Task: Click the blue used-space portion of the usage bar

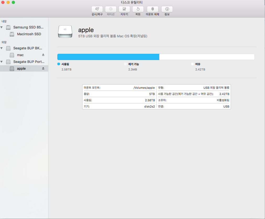Action: coord(108,57)
